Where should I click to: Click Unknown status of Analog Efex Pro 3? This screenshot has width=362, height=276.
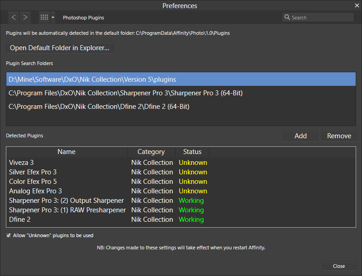click(x=193, y=191)
